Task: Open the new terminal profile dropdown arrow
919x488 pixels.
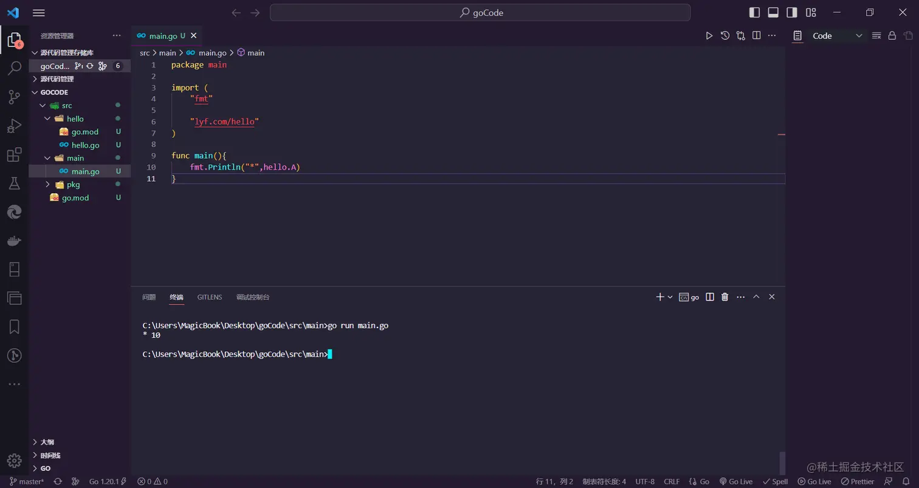Action: [x=670, y=297]
